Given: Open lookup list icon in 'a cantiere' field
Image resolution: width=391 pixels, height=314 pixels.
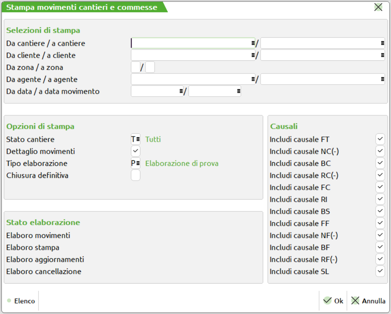Looking at the screenshot, I should click(382, 43).
